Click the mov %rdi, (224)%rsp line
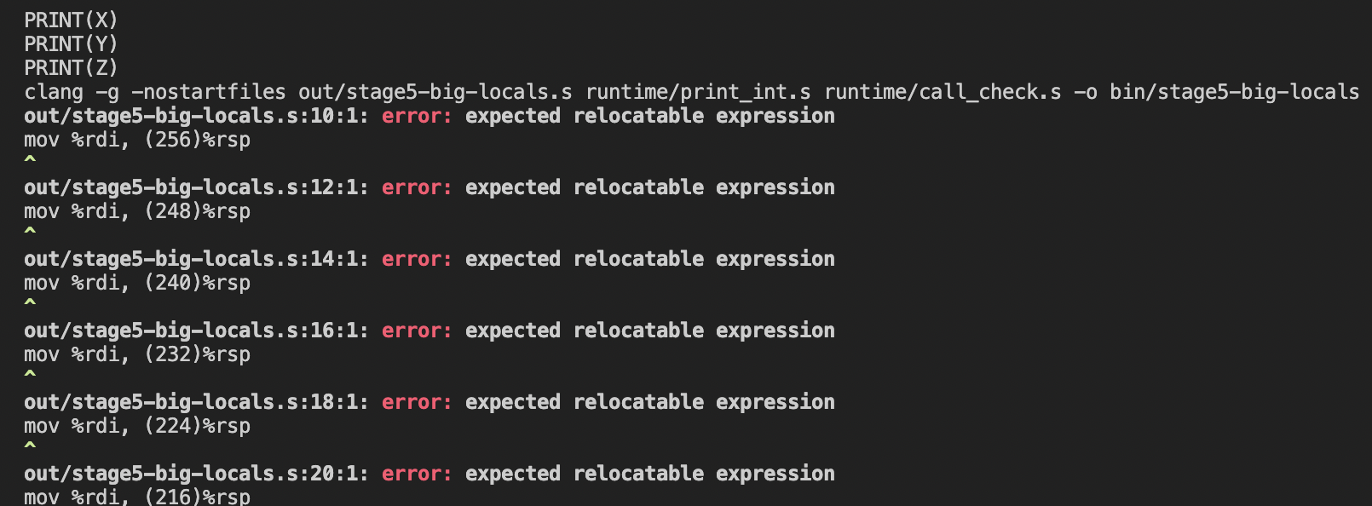Screen dimensions: 1372x506 (137, 426)
